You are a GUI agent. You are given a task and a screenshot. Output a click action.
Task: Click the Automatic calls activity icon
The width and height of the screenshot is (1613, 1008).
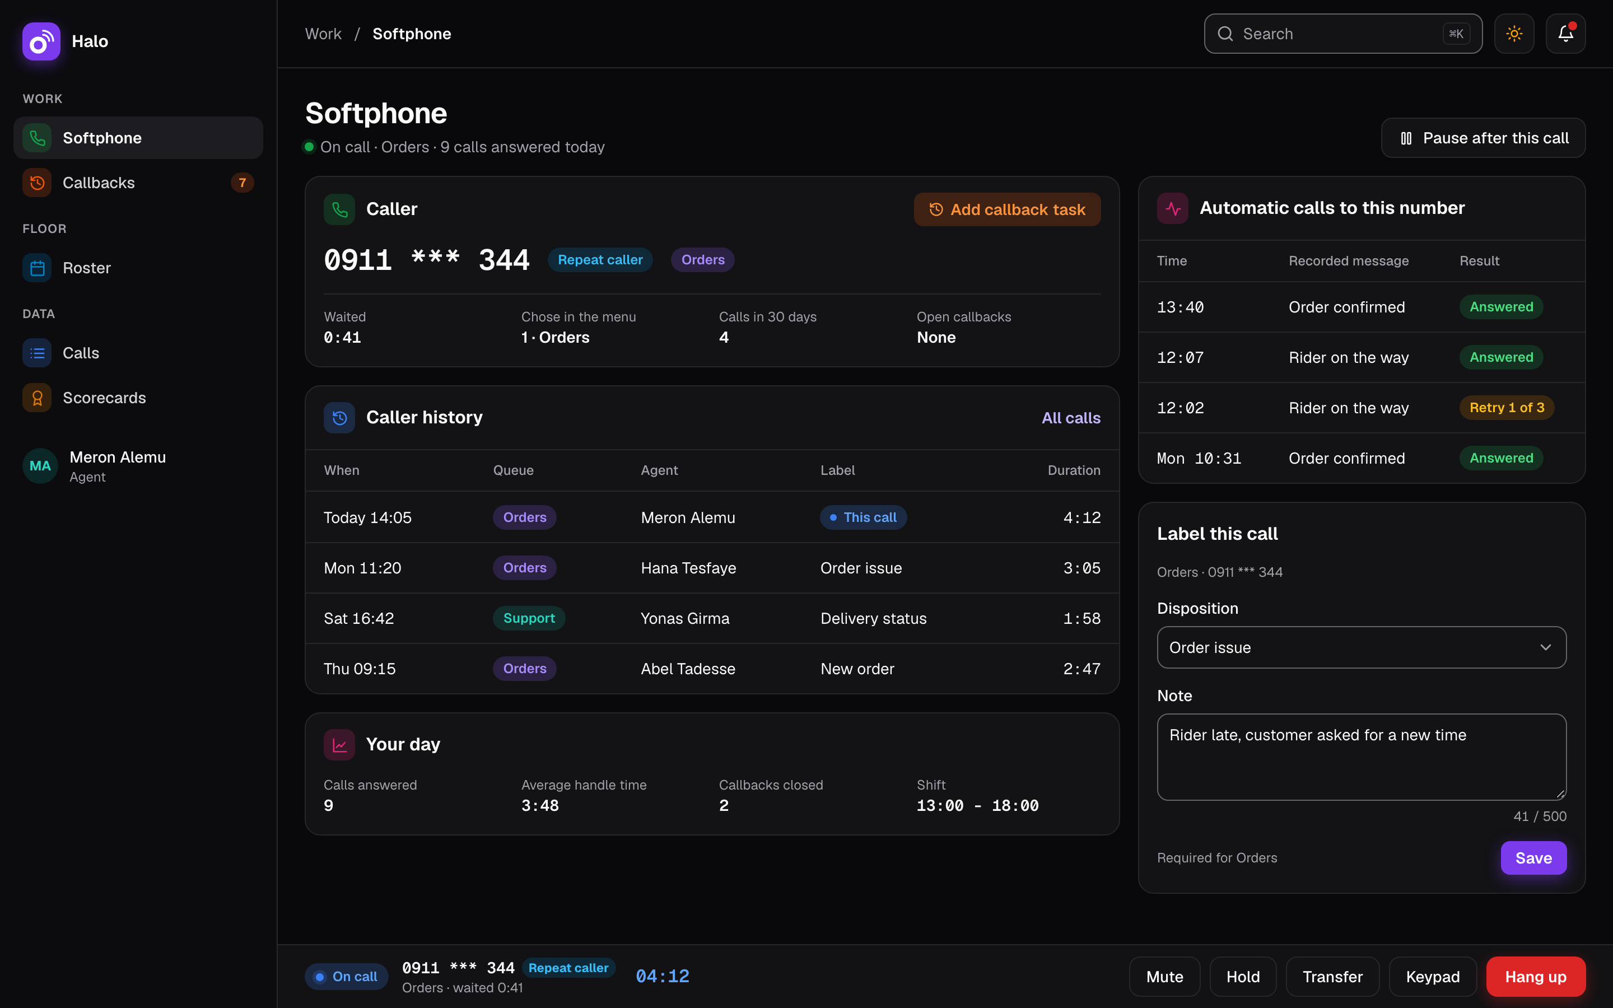coord(1173,209)
